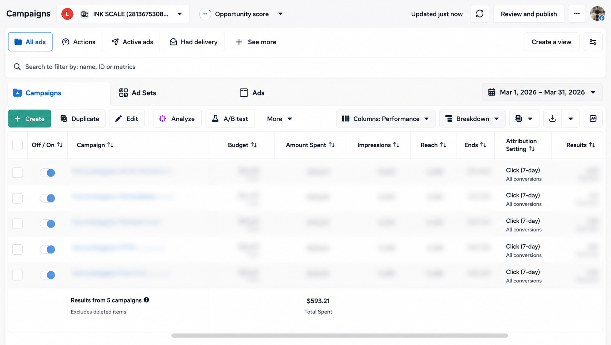Toggle off the third campaign switch
The height and width of the screenshot is (345, 611).
[x=48, y=224]
